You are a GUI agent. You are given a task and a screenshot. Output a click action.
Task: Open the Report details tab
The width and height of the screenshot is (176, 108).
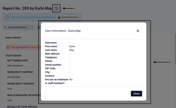coord(13,38)
